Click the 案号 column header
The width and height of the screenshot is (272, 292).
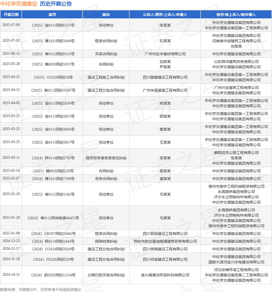[x=52, y=15]
